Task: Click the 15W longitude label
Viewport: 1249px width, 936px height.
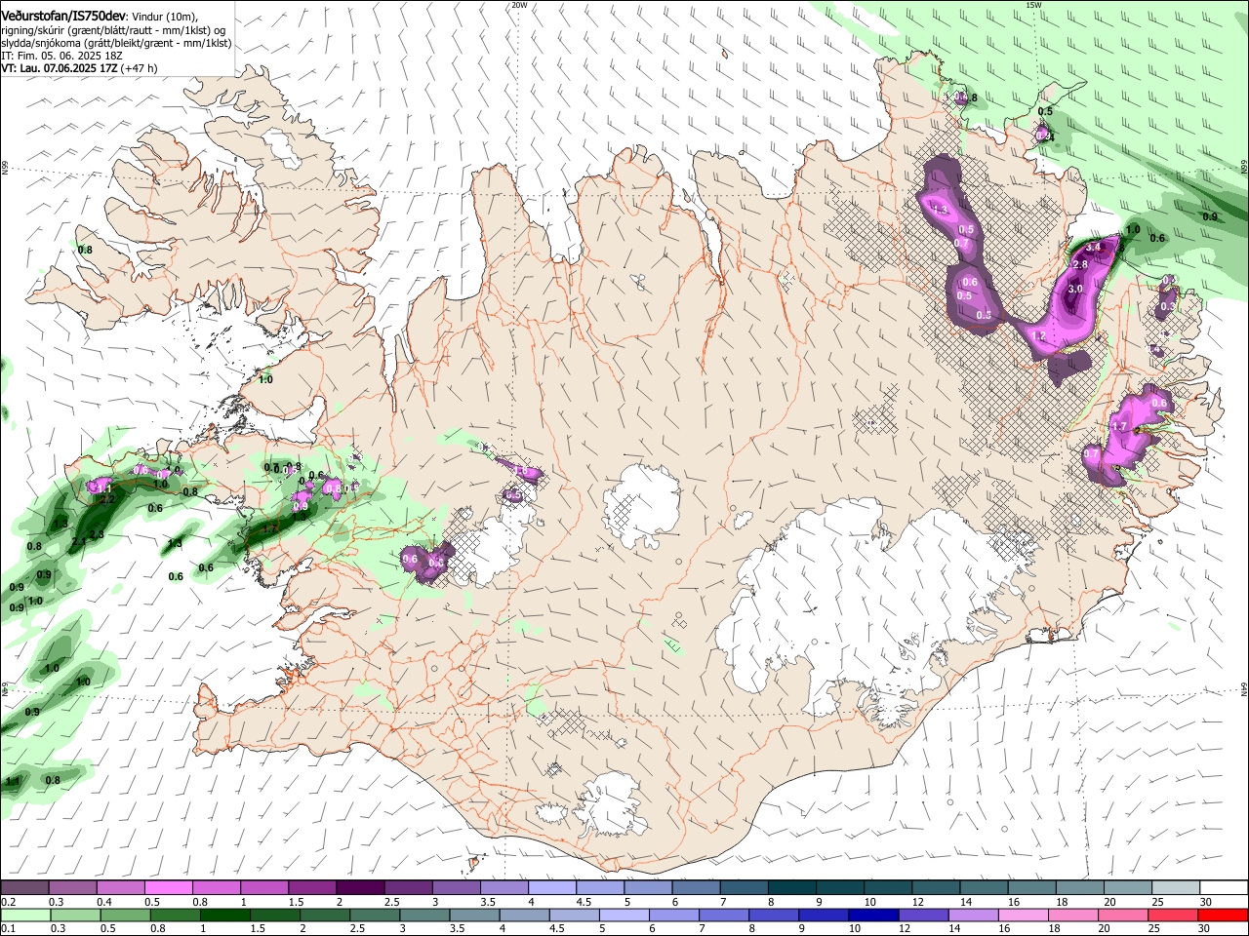Action: [1033, 5]
